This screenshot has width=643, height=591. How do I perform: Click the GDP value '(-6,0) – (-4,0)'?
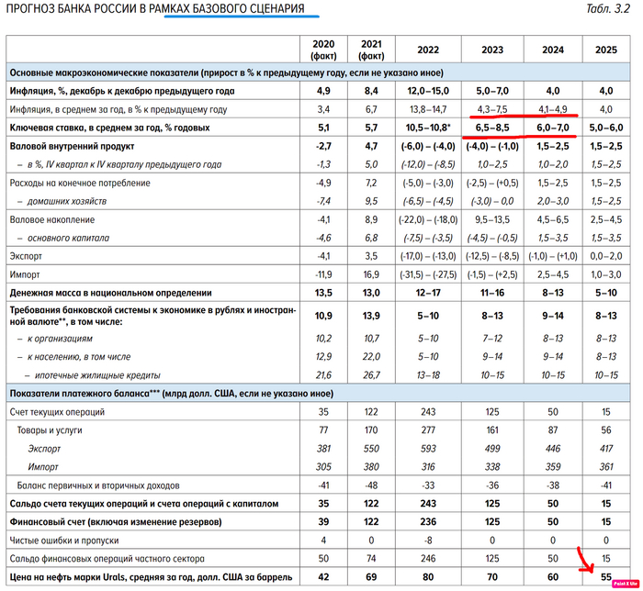pos(428,146)
